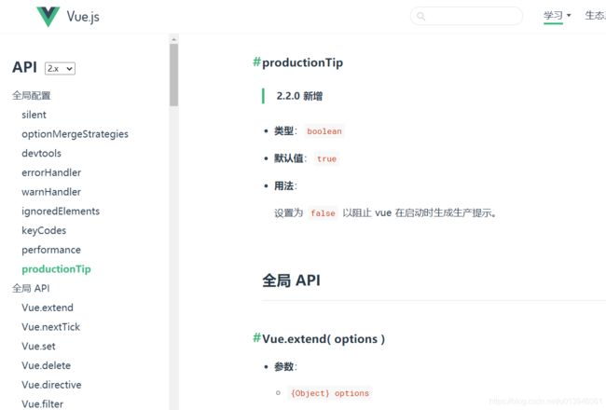Expand the 学习 navigation dropdown
The image size is (606, 410).
(x=557, y=16)
